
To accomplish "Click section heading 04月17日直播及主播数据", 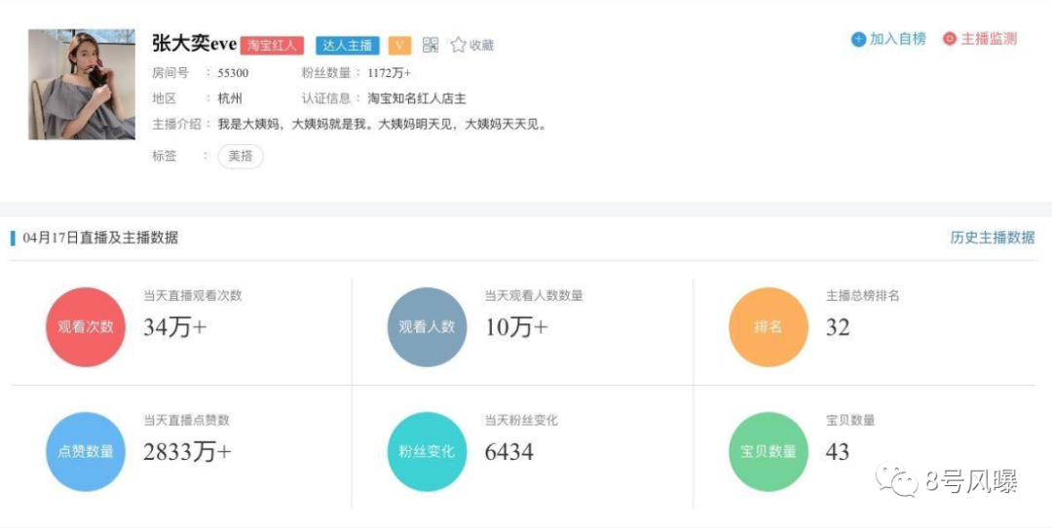I will point(100,238).
